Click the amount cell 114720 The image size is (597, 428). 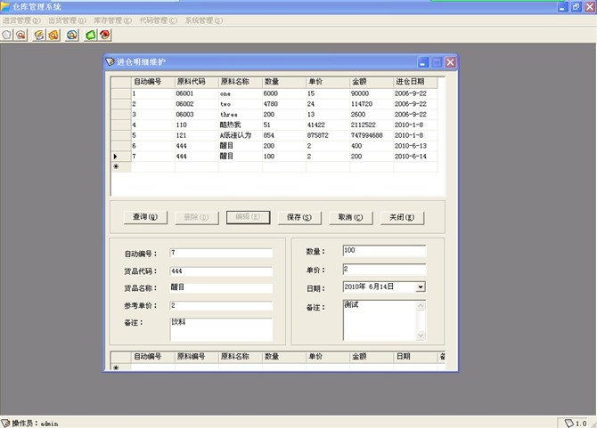372,104
